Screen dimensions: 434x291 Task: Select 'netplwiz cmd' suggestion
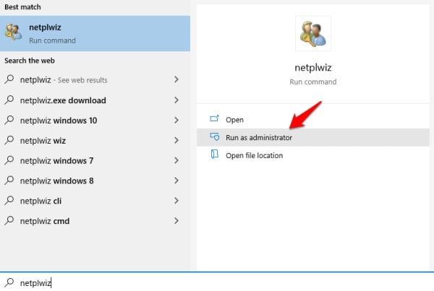coord(95,221)
